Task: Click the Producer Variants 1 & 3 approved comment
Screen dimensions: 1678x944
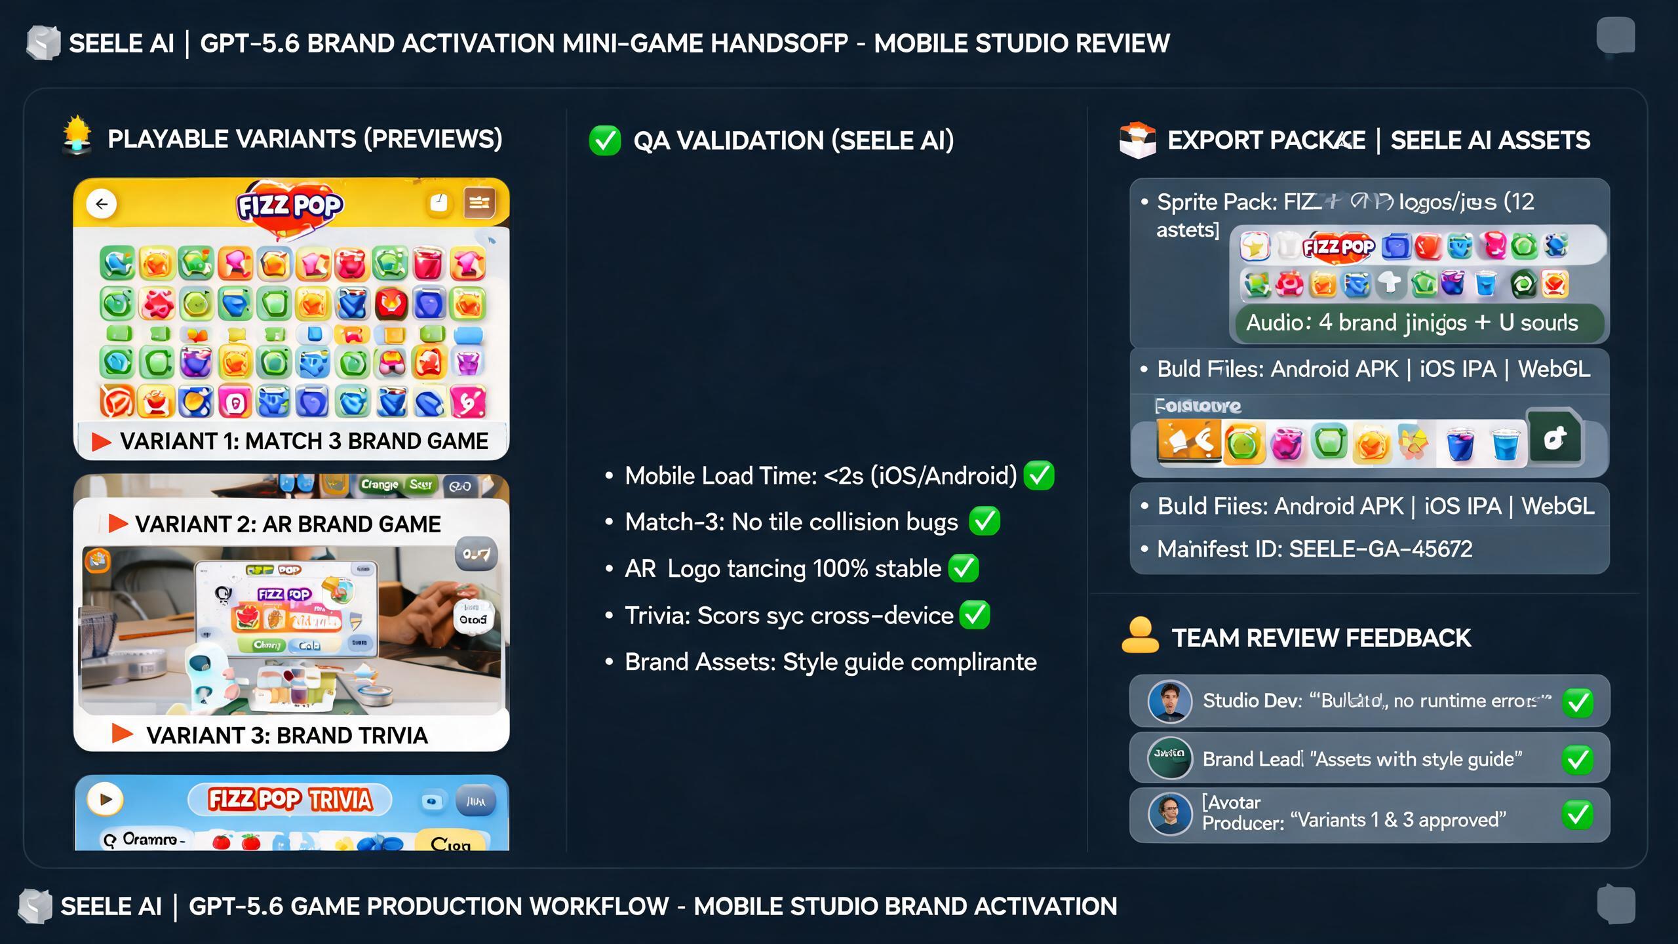Action: pyautogui.click(x=1398, y=820)
